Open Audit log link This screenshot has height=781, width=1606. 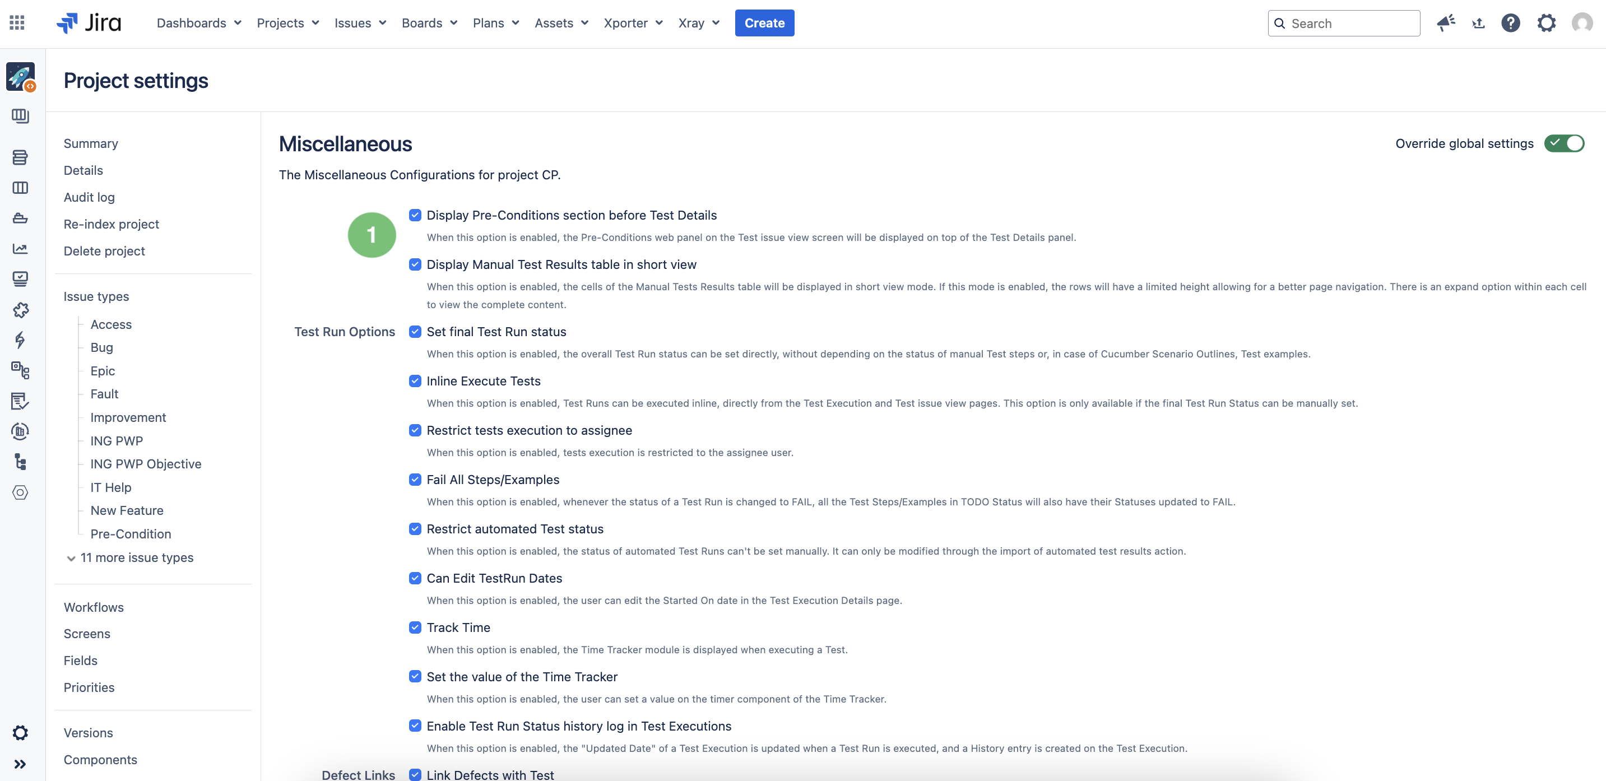pyautogui.click(x=89, y=197)
